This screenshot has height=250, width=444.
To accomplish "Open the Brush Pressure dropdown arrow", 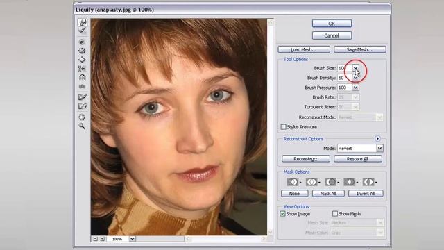I will (x=355, y=87).
